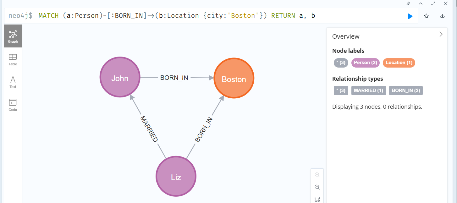Collapse the result frame with up chevron
Image resolution: width=457 pixels, height=203 pixels.
(x=421, y=4)
